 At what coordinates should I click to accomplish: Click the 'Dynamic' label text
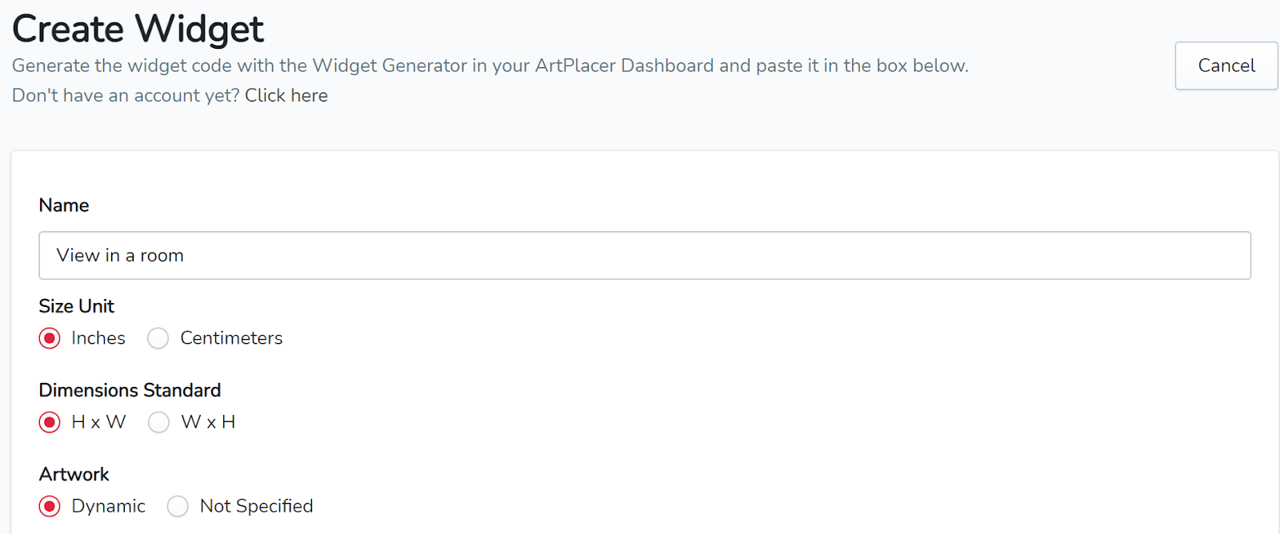(x=108, y=506)
